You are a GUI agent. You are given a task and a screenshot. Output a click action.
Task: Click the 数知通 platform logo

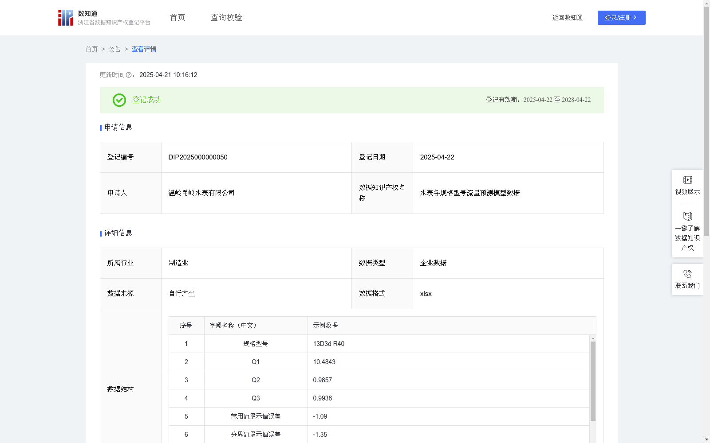click(66, 17)
